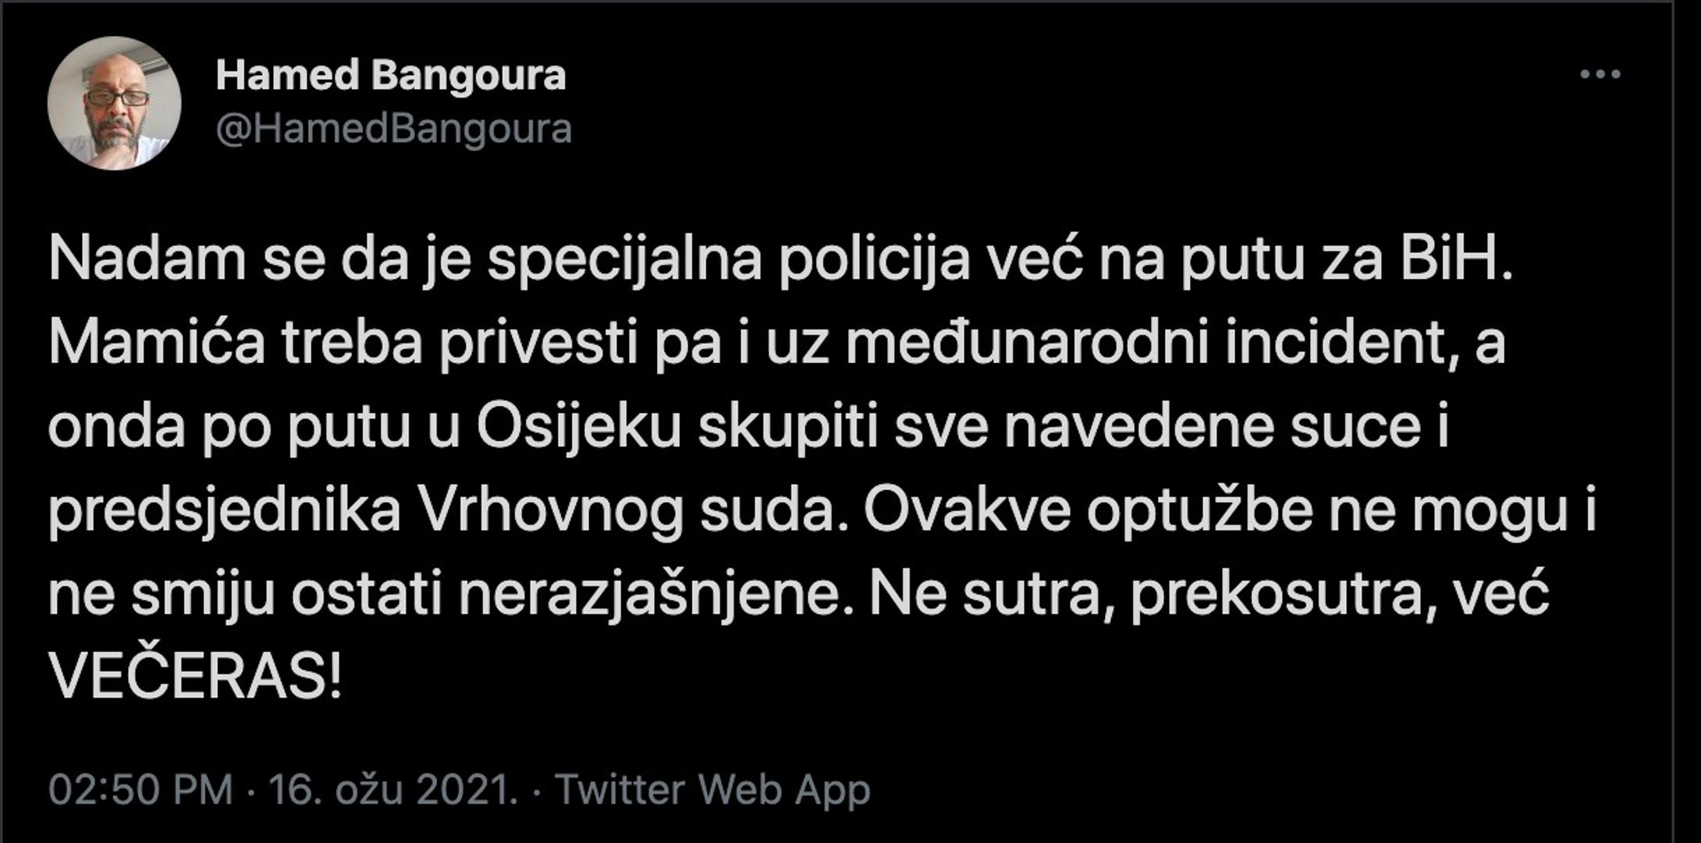The image size is (1701, 843).
Task: Click the phrase specijalna policija
Action: (729, 260)
